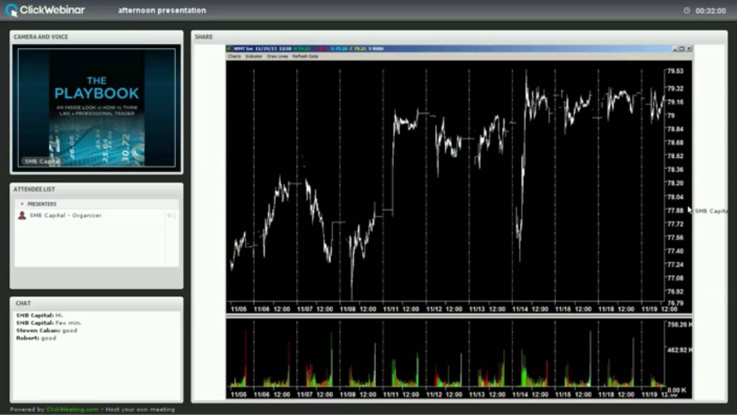Click chat message 'SMB Capital: Hi.'
Viewport: 737px width, 415px height.
pyautogui.click(x=40, y=315)
